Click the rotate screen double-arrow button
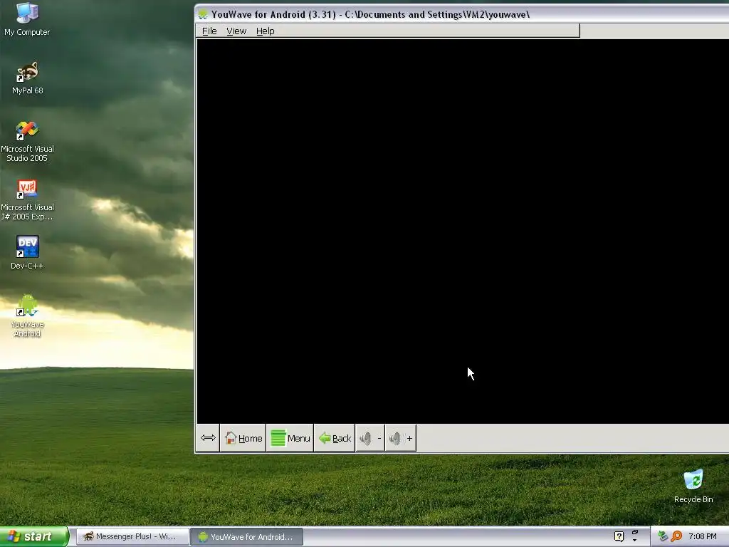 tap(208, 438)
